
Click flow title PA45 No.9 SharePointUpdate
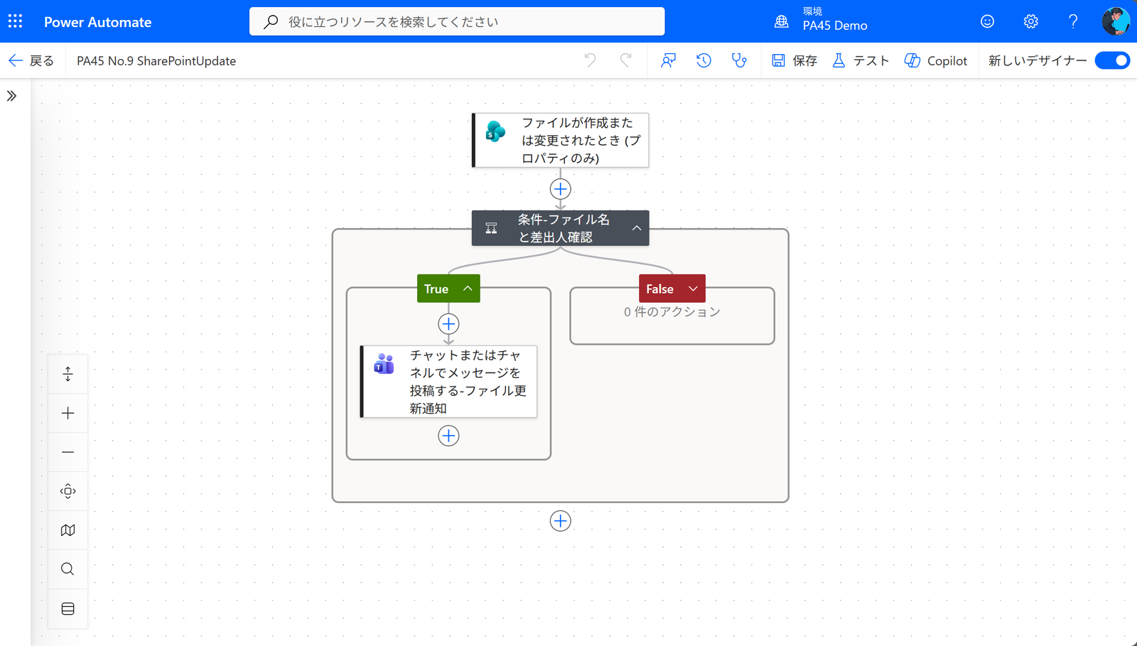[x=156, y=61]
